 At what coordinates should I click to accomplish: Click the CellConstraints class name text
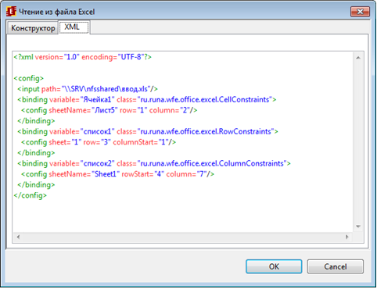click(244, 100)
